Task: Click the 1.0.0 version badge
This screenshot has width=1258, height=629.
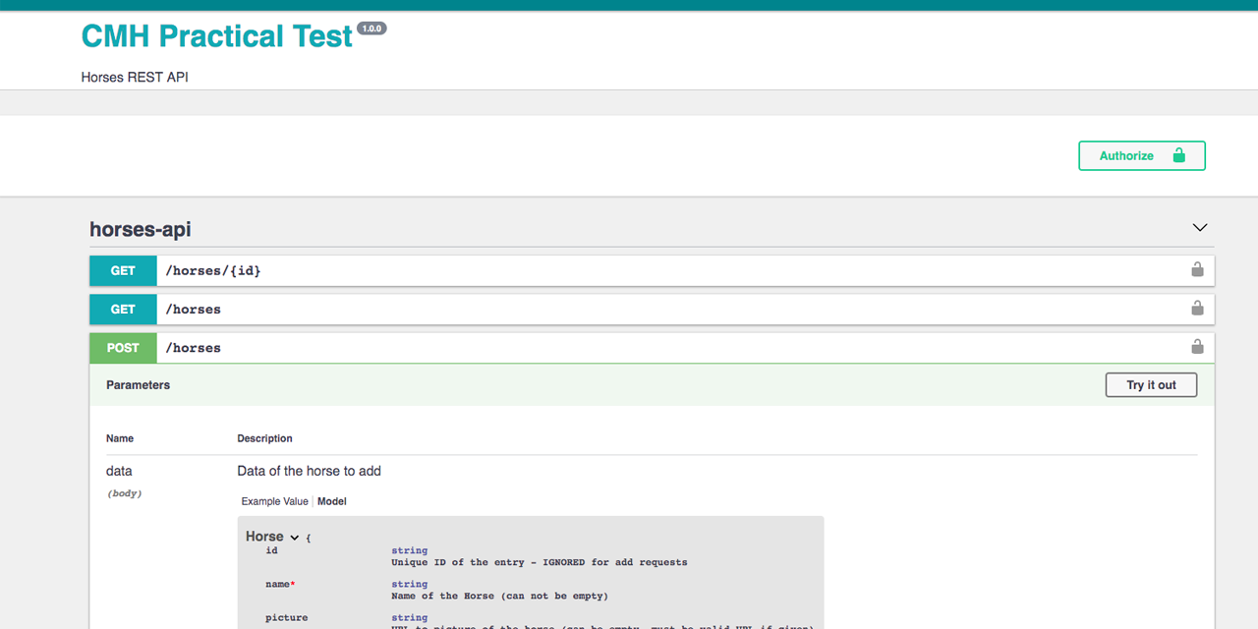Action: coord(372,28)
